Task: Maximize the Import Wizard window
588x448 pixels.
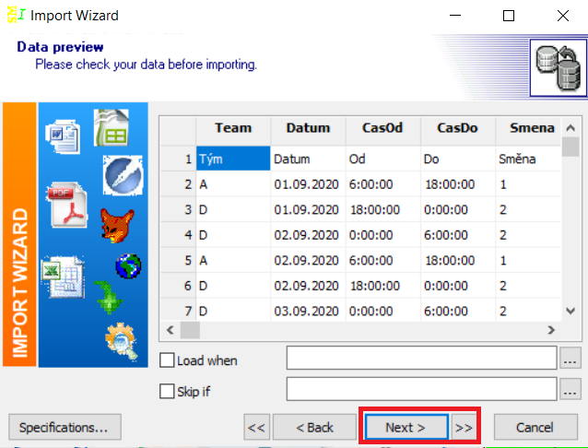Action: (509, 16)
